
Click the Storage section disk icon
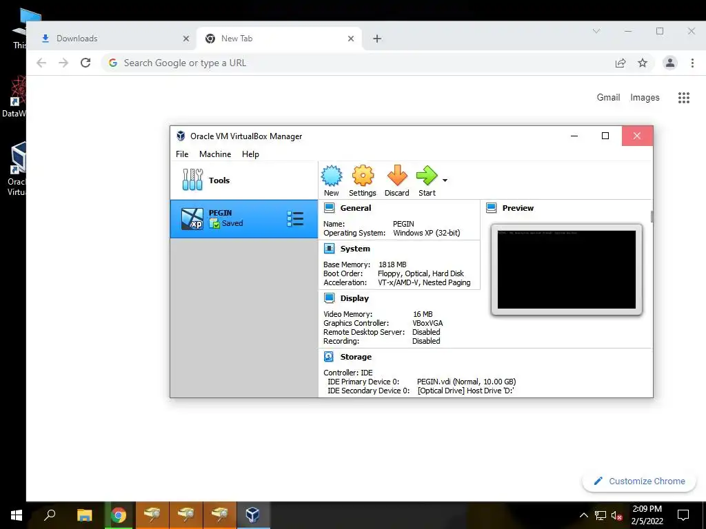coord(329,357)
